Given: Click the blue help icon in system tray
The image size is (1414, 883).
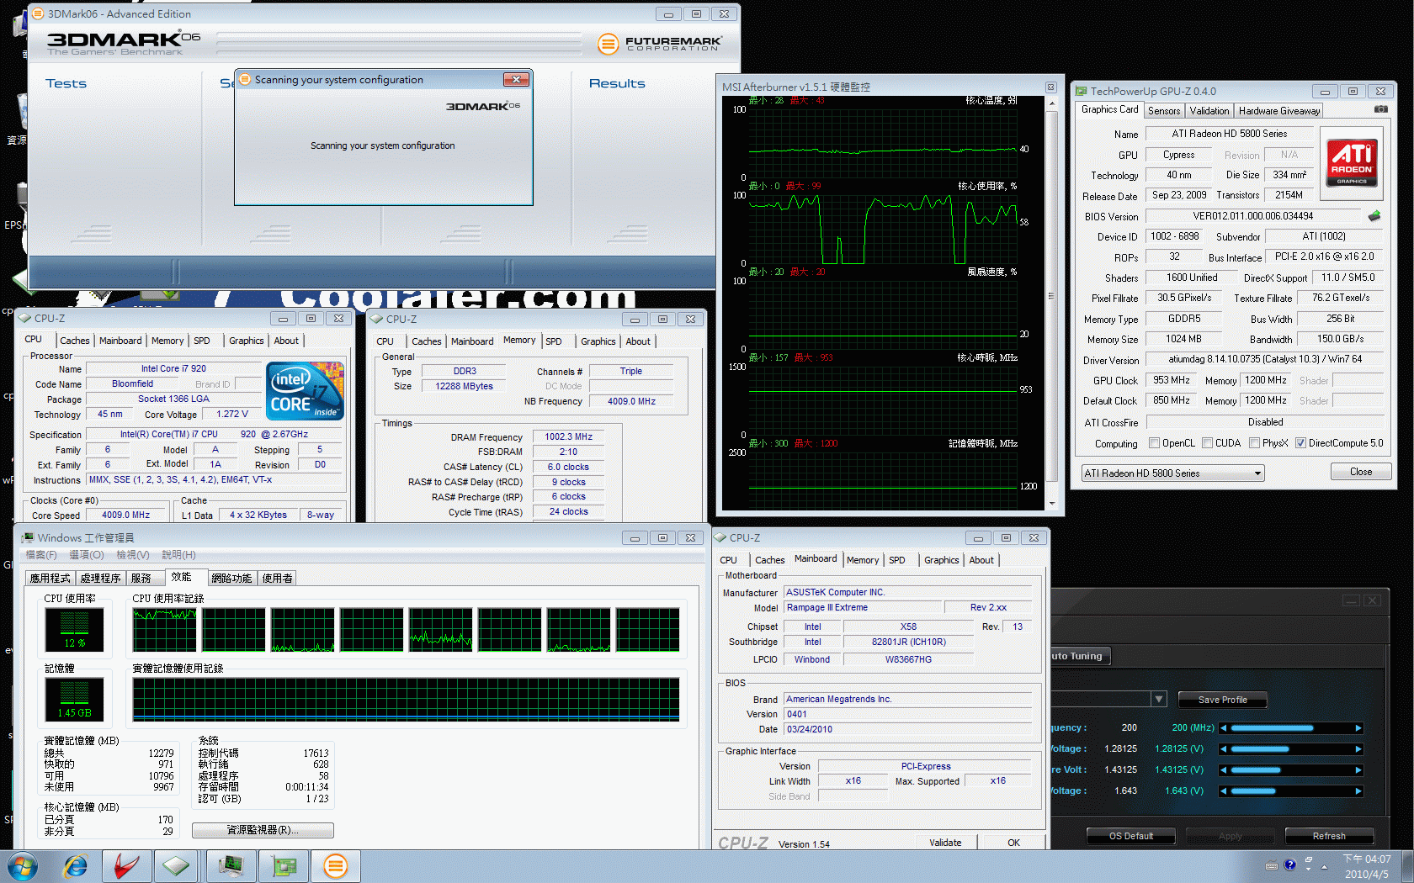Looking at the screenshot, I should pos(1289,864).
